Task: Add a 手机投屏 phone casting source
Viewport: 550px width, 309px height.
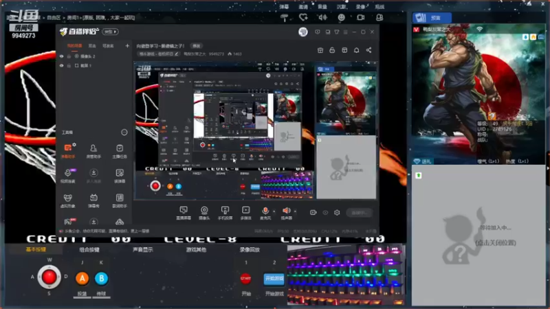Action: [x=225, y=213]
